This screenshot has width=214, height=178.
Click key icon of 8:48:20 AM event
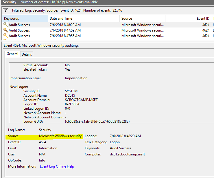point(5,25)
